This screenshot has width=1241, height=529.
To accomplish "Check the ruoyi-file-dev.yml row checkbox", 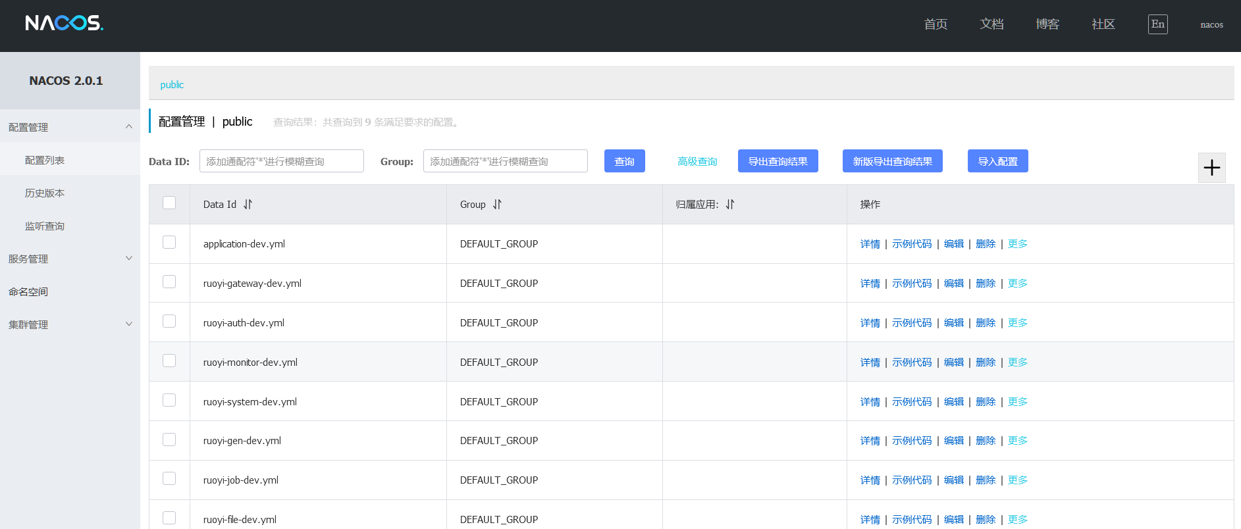I will pos(169,518).
